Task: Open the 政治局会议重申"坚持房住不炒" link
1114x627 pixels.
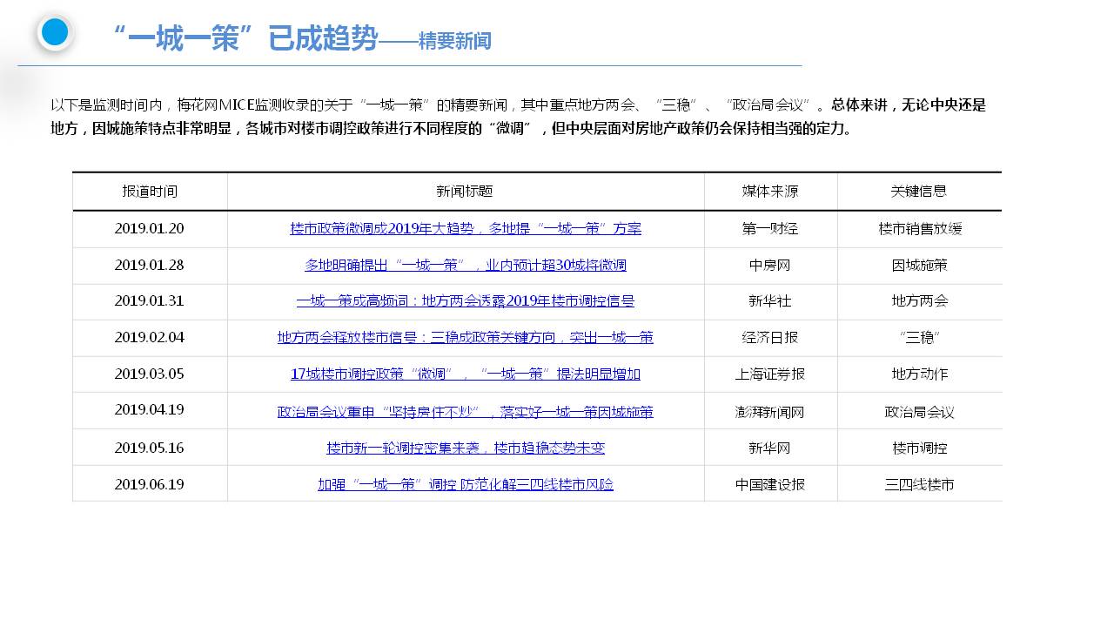Action: tap(466, 412)
